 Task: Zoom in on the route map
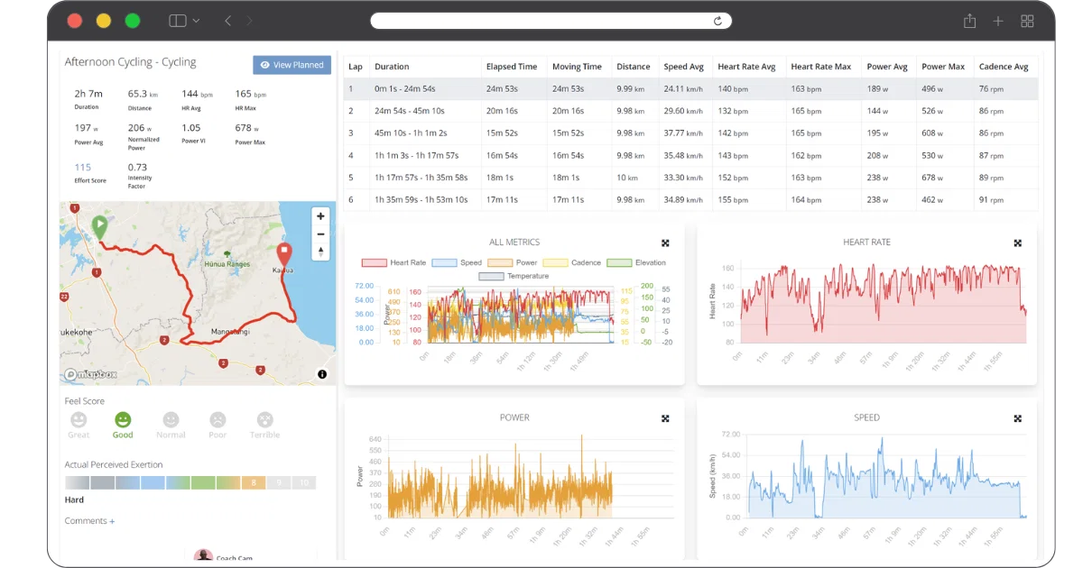pos(320,216)
